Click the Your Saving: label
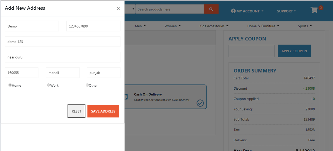Screen dimensions: 333x151 [243, 109]
